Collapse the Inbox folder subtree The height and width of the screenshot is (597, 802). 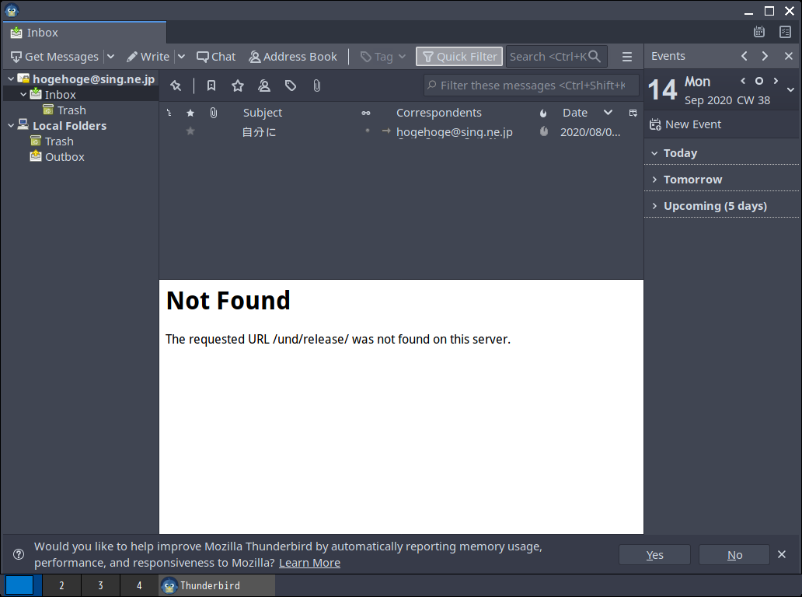tap(23, 95)
